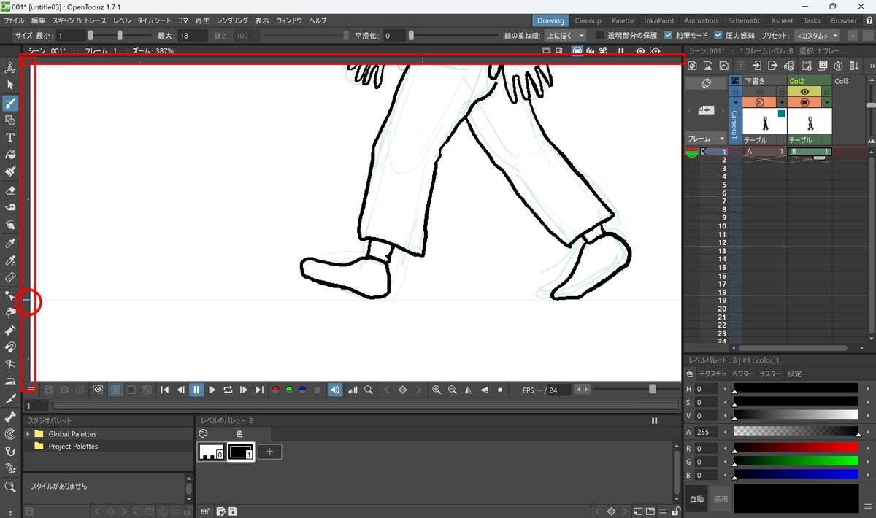
Task: Toggle the red channel display
Action: point(276,390)
